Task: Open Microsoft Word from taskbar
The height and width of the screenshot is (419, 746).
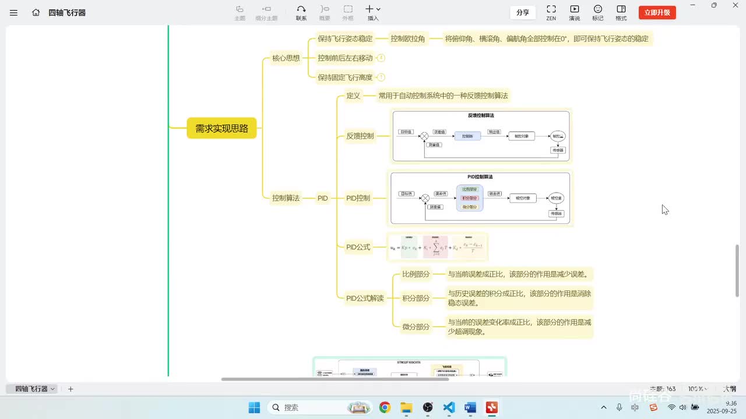Action: pos(470,407)
